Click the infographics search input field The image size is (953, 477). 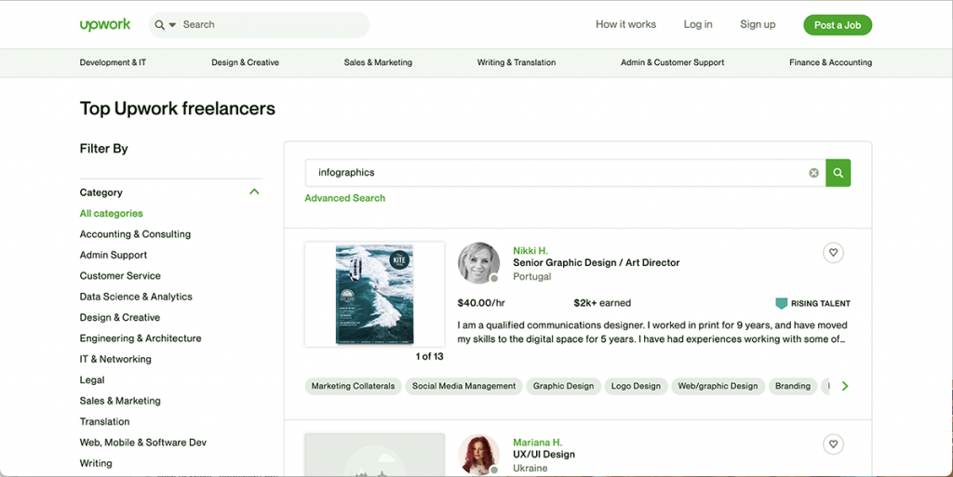point(558,173)
